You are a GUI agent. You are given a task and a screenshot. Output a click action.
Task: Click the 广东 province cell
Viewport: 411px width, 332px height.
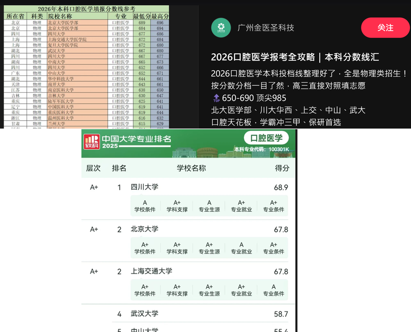(x=15, y=73)
